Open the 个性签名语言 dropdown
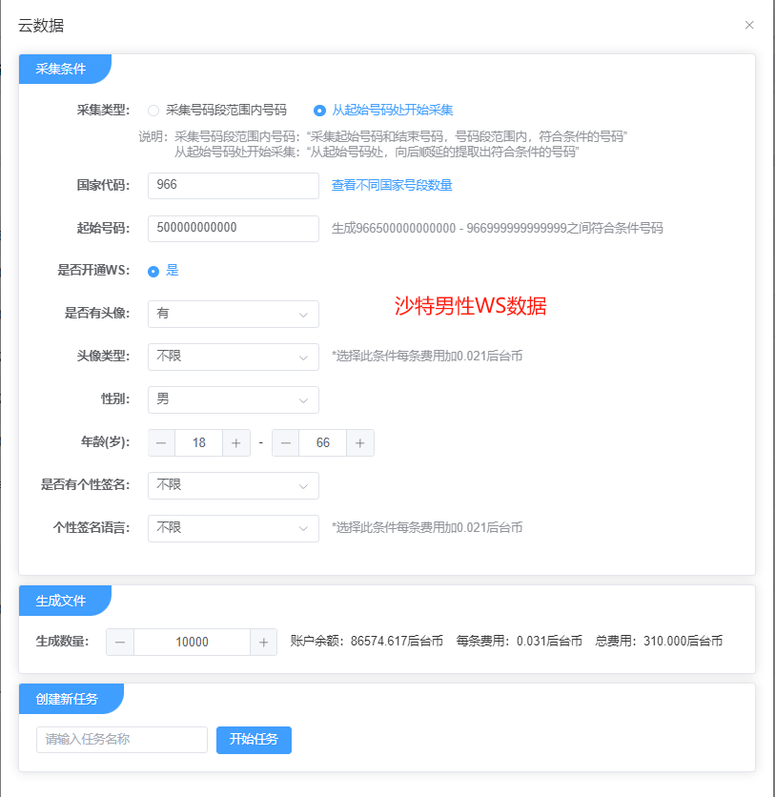Viewport: 775px width, 797px height. pos(234,528)
